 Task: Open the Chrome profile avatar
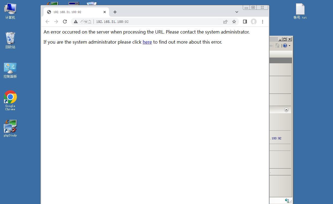[254, 22]
